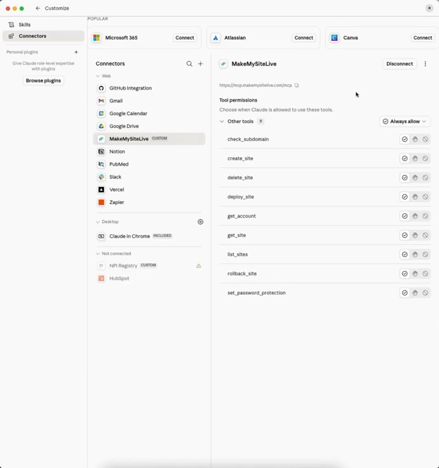Open PubMed connector

(149, 164)
